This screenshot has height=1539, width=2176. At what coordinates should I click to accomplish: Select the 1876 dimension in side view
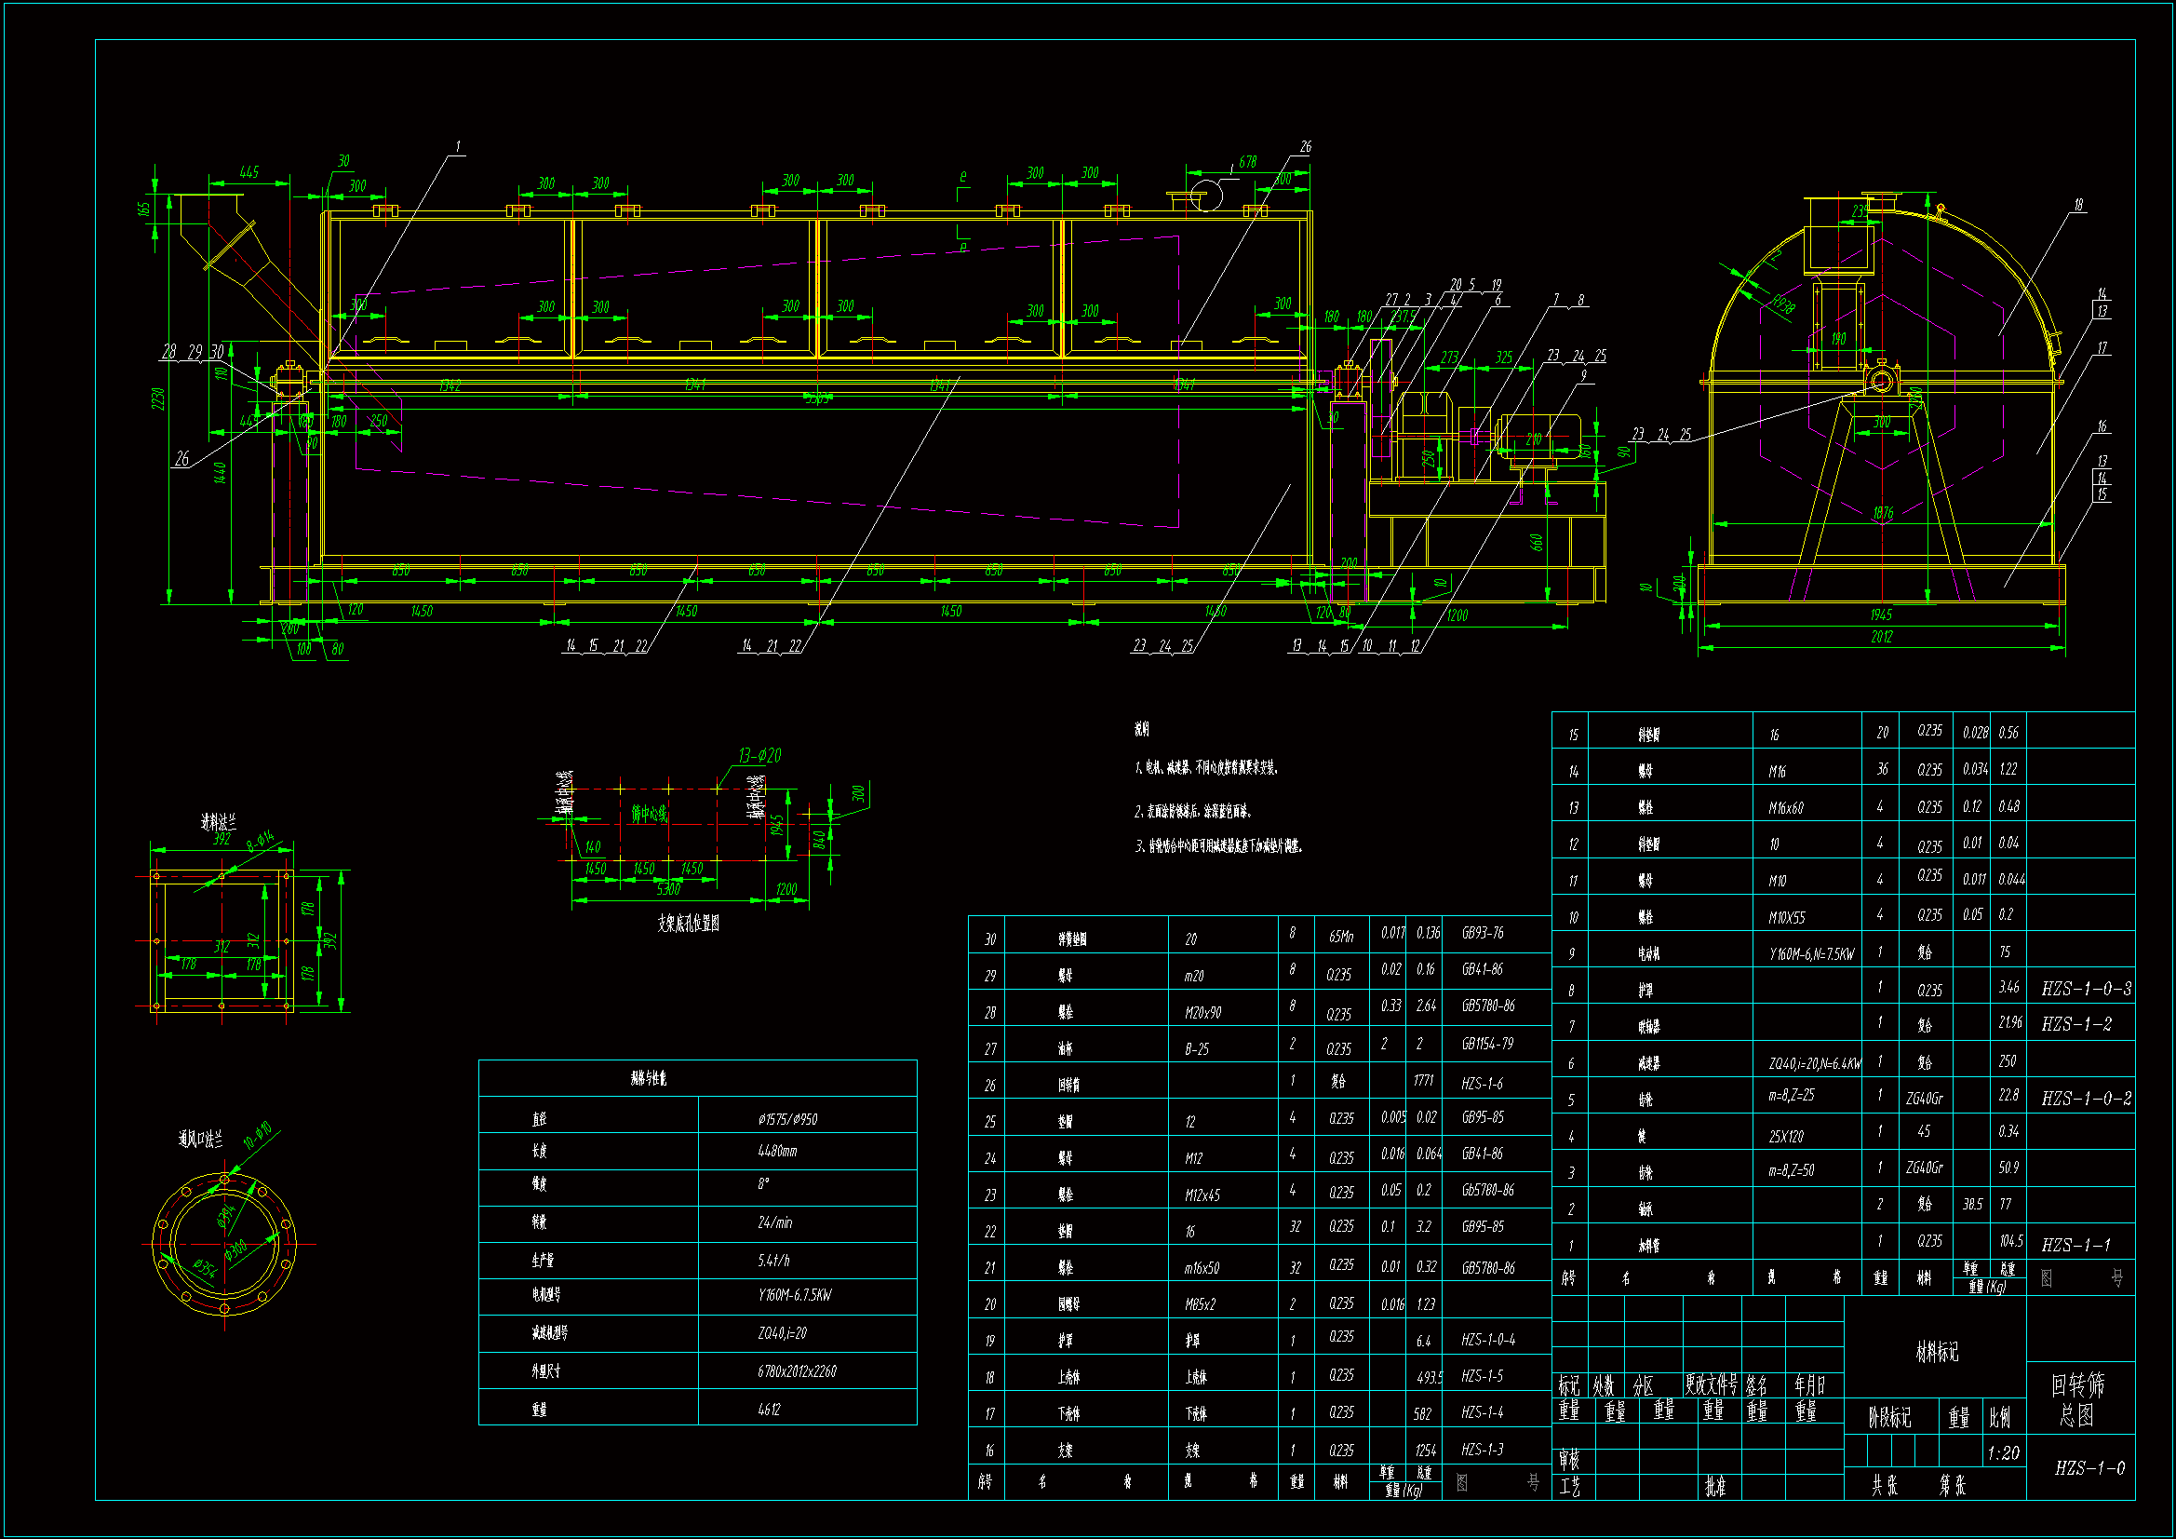pos(1882,513)
